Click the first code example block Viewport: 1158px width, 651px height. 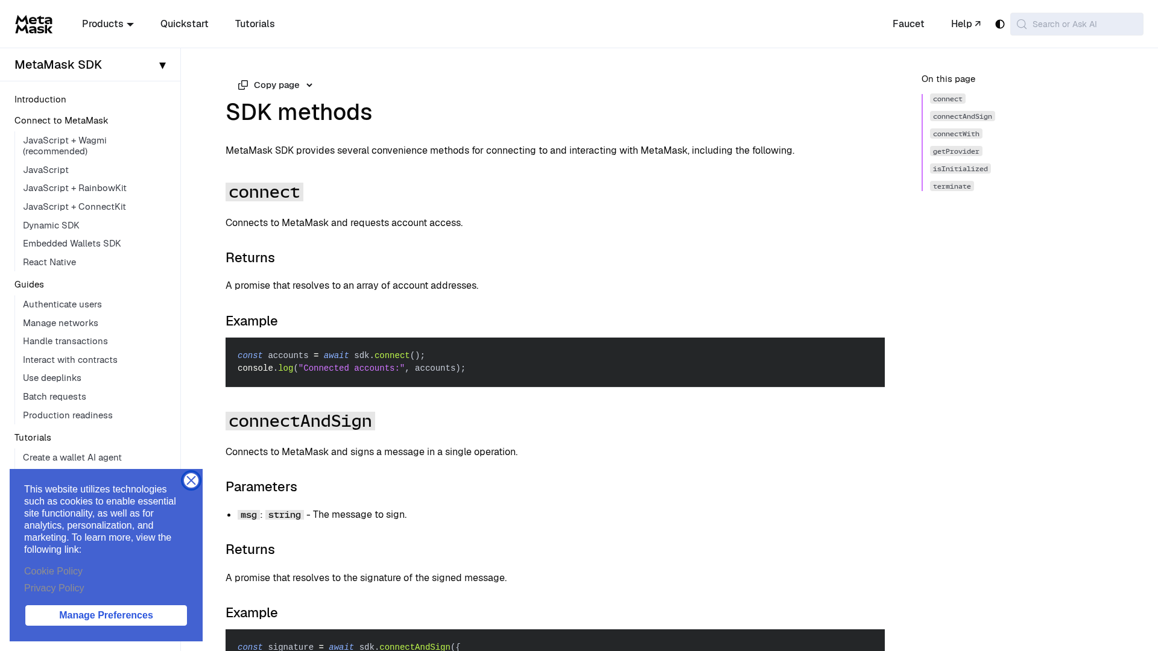tap(555, 362)
